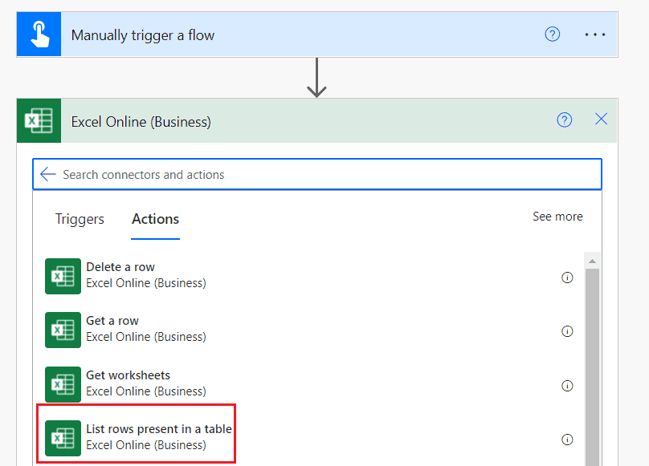Click the Excel icon beside Get worksheets
This screenshot has width=649, height=466.
pyautogui.click(x=63, y=384)
